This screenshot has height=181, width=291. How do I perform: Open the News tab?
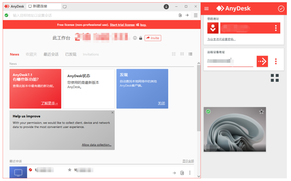(14, 54)
